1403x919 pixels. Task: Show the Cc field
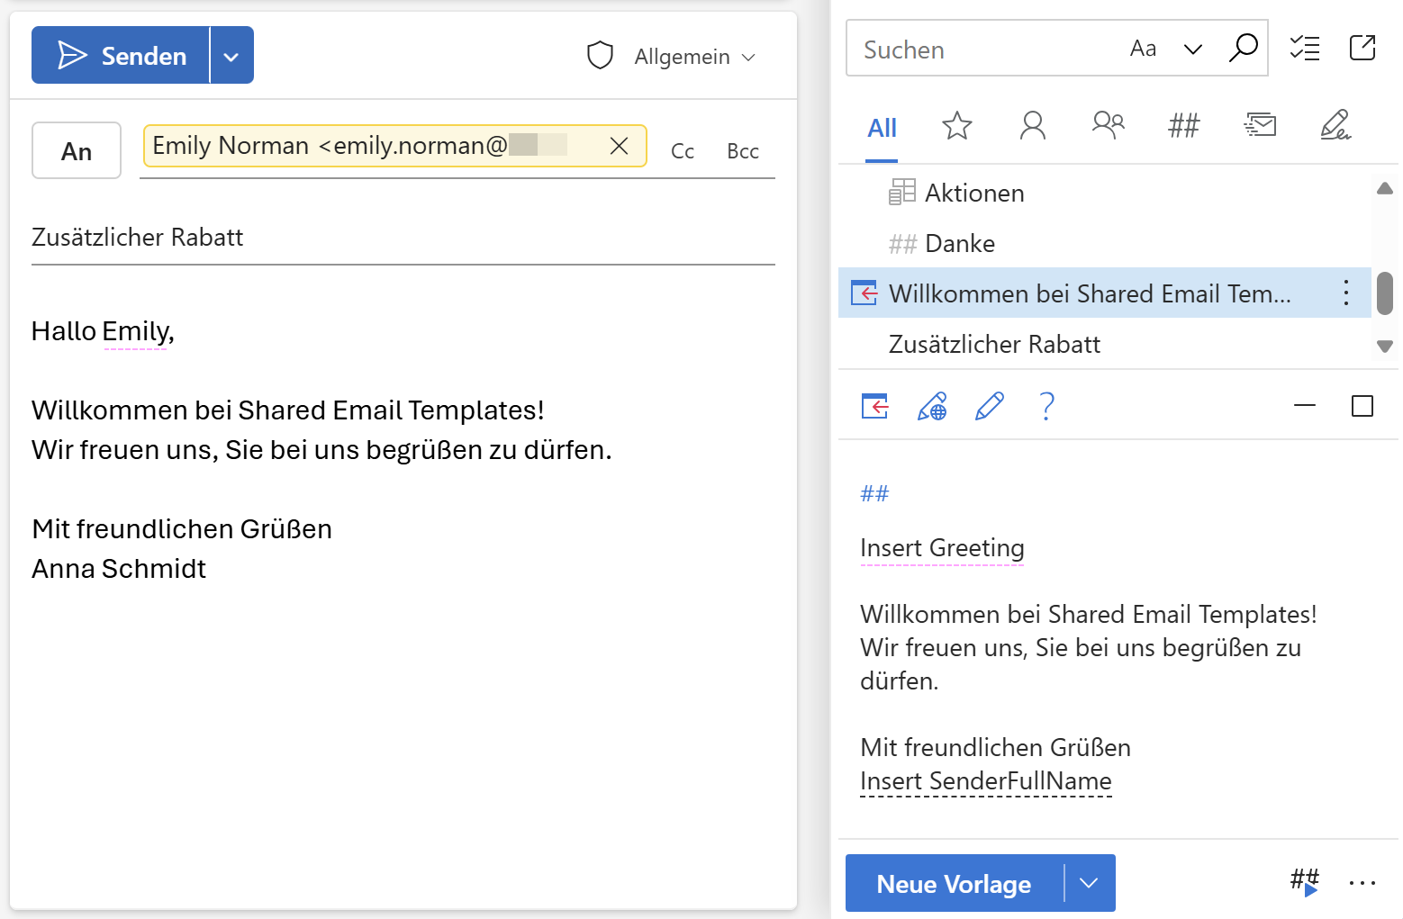click(x=683, y=151)
